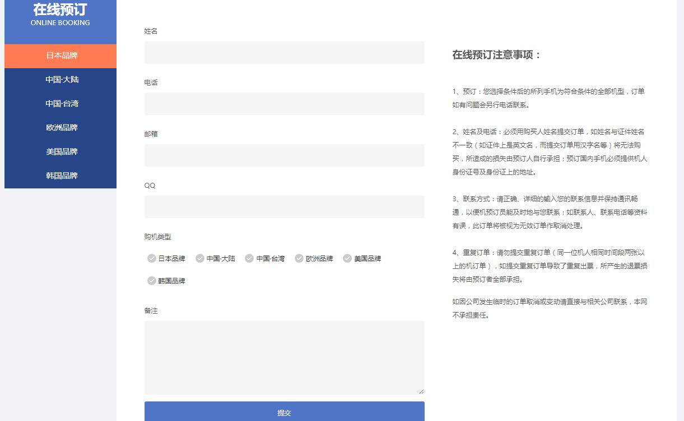The image size is (684, 421).
Task: Click the 在线预订 Online Booking header
Action: (x=61, y=15)
